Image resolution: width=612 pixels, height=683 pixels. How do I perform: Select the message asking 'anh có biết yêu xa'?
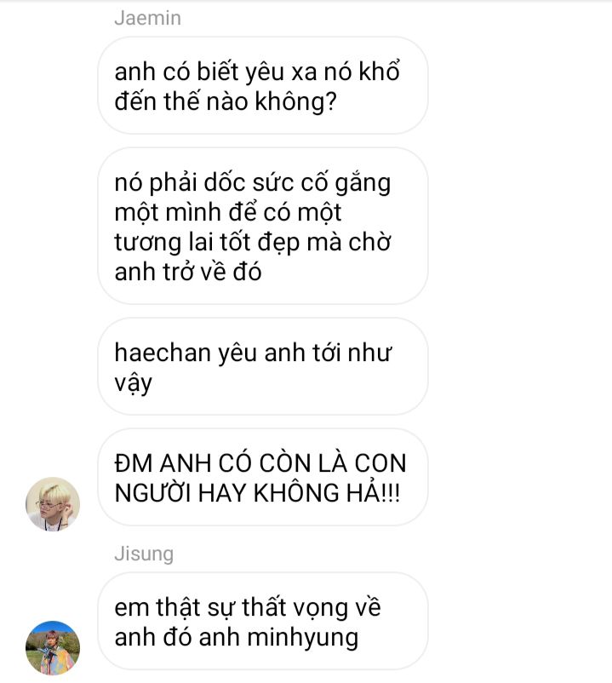[262, 86]
